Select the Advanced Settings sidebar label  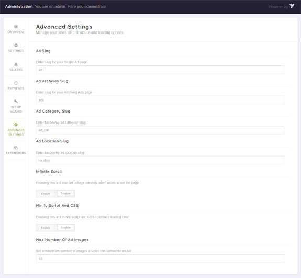[x=16, y=132]
